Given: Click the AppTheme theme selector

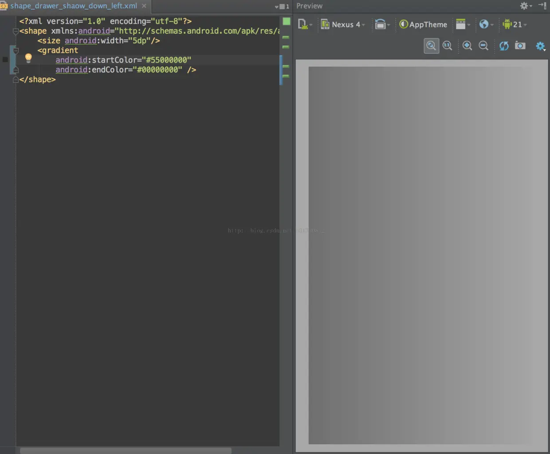Looking at the screenshot, I should (x=423, y=24).
